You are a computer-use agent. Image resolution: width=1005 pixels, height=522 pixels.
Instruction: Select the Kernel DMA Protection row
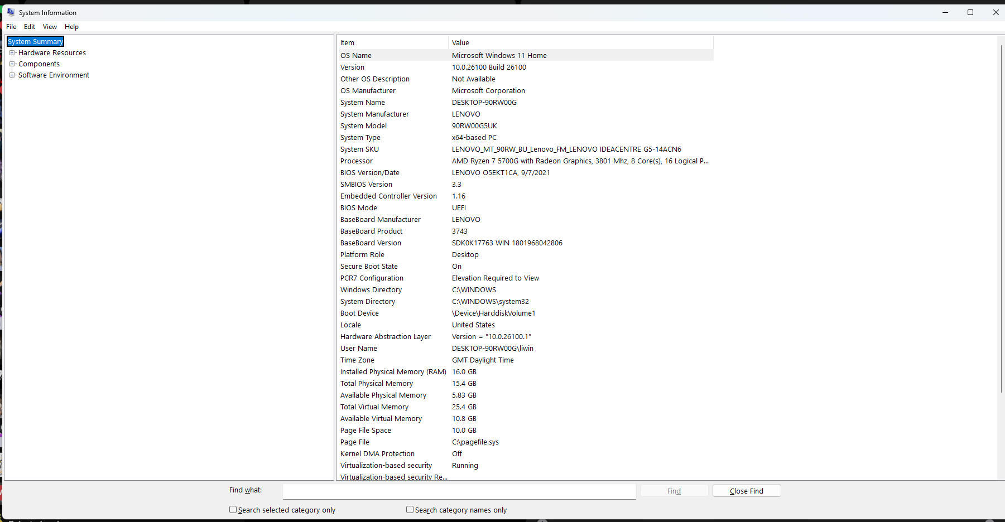[526, 454]
